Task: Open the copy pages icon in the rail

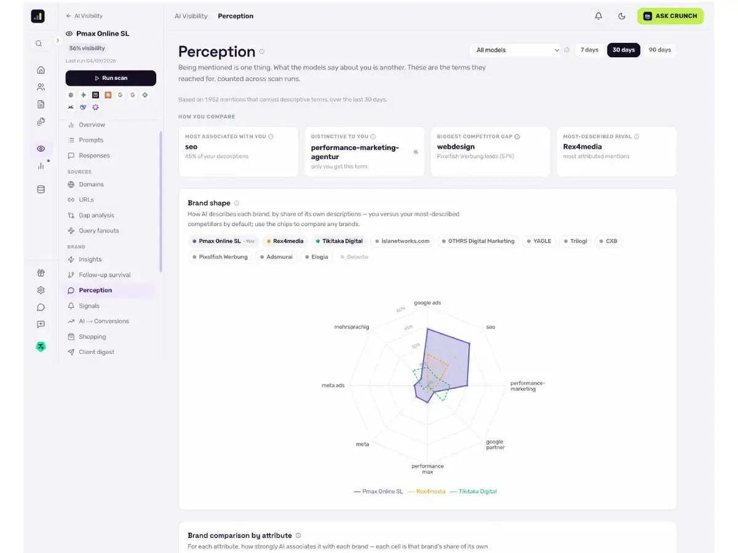Action: pos(41,122)
